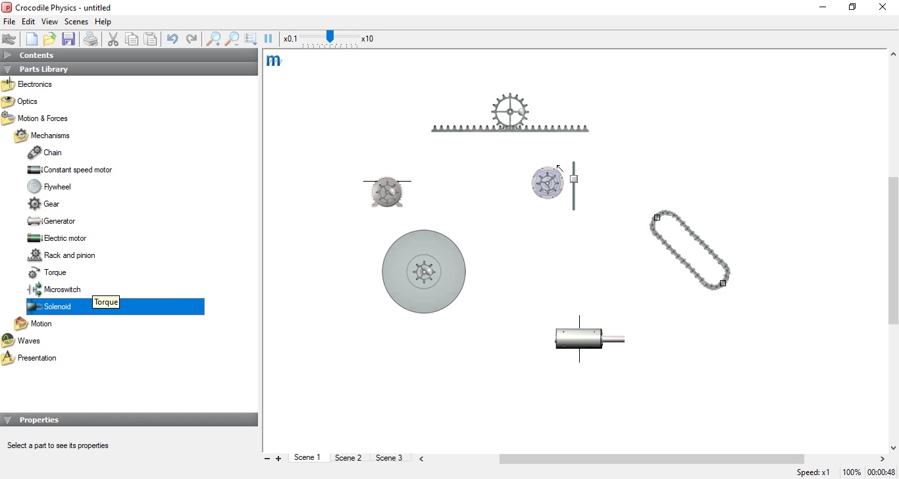The height and width of the screenshot is (479, 899).
Task: Select the gear with horizontal axle on canvas
Action: [x=387, y=193]
